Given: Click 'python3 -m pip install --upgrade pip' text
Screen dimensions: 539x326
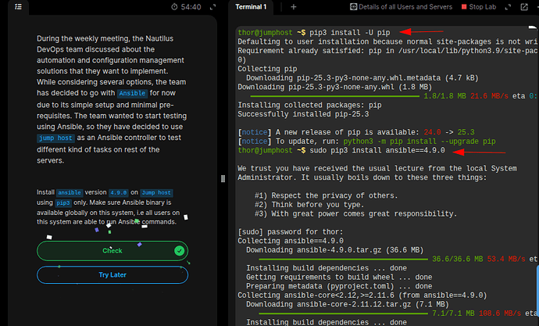Looking at the screenshot, I should point(419,142).
